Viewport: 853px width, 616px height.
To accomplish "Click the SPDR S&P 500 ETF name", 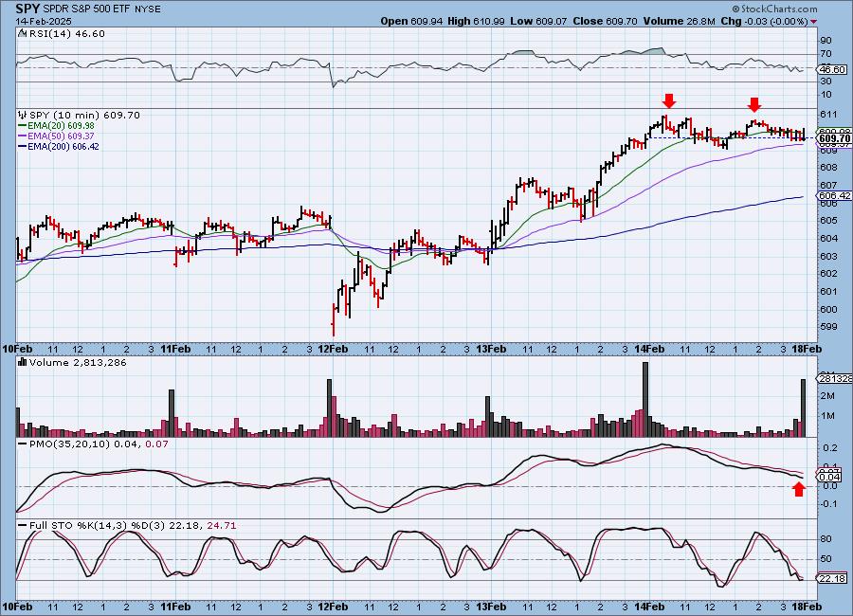I will 86,9.
